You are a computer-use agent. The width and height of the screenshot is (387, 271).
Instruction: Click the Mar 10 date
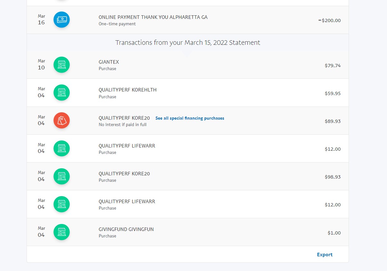point(41,64)
